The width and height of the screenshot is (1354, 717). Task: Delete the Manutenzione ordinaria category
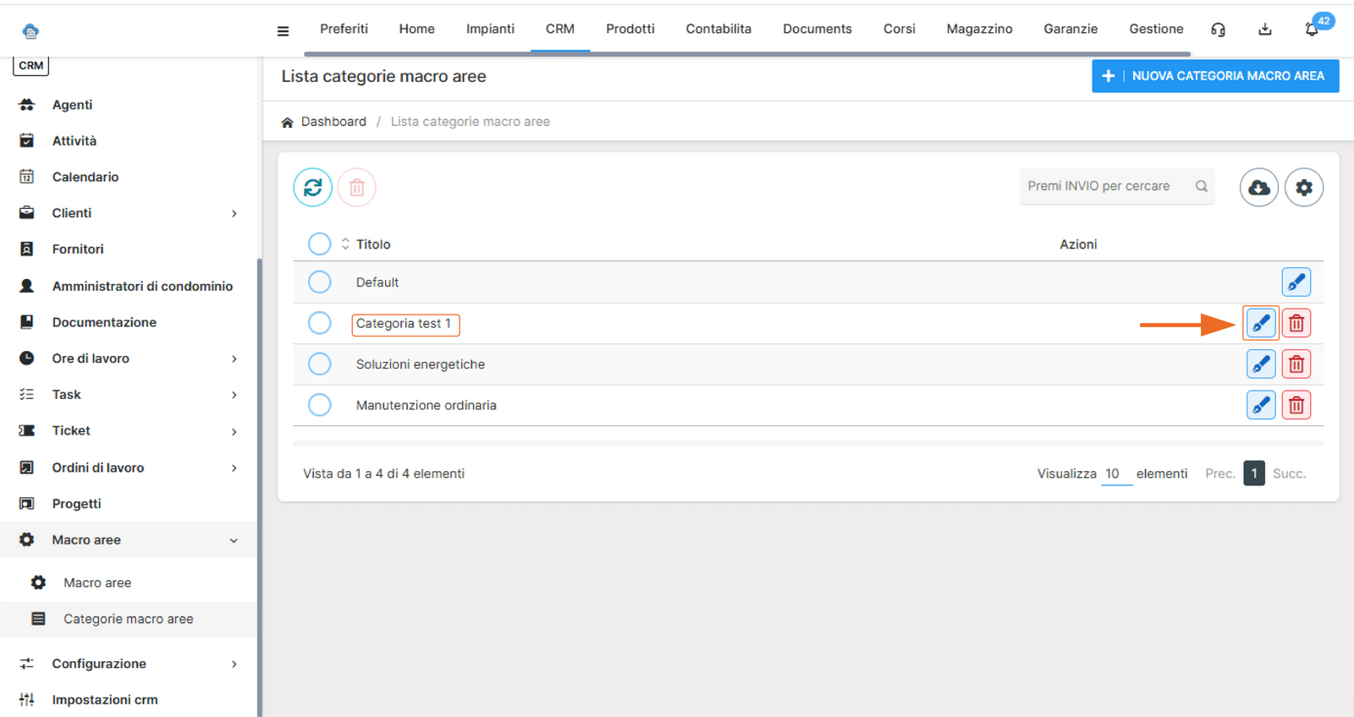click(x=1296, y=405)
